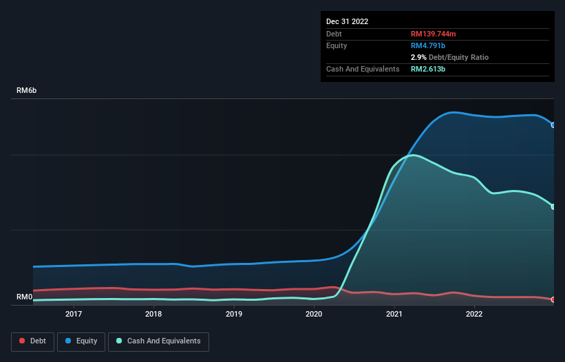This screenshot has width=565, height=362.
Task: Click the Debt label in tooltip
Action: coord(334,34)
